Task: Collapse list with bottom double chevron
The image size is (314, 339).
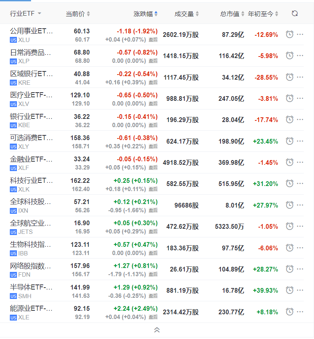Action: click(x=157, y=330)
